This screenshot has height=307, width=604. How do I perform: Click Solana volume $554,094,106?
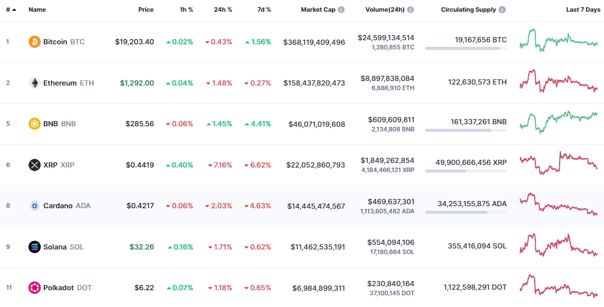tap(391, 242)
